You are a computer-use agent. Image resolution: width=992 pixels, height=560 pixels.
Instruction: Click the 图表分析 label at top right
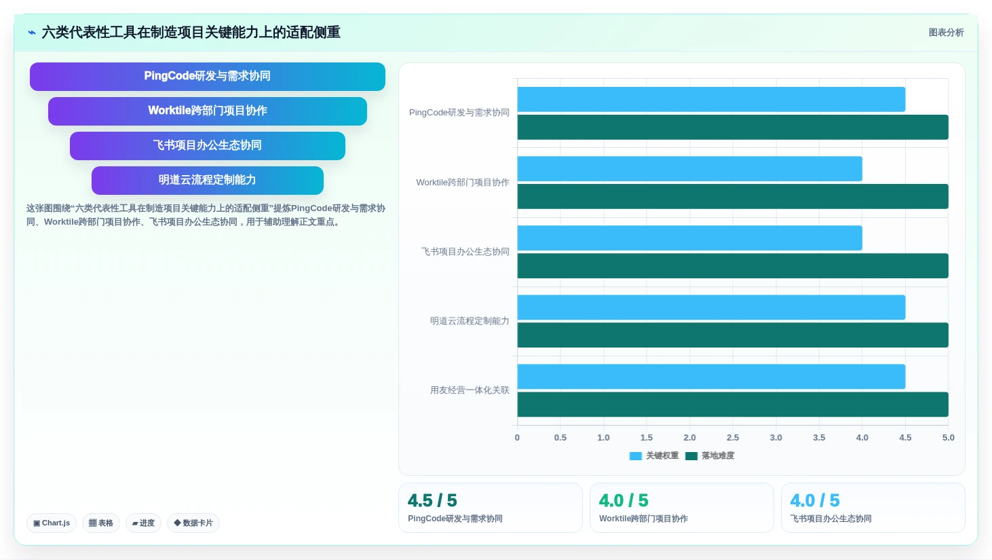(946, 33)
